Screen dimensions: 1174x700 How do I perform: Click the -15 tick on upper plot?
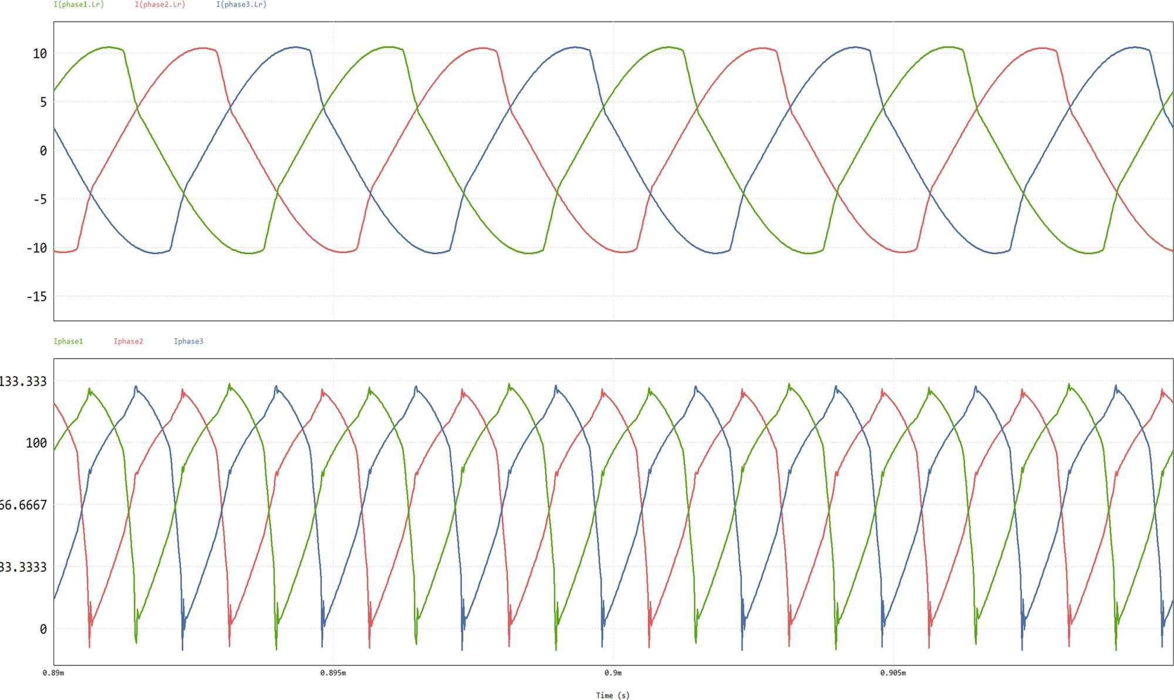click(36, 297)
